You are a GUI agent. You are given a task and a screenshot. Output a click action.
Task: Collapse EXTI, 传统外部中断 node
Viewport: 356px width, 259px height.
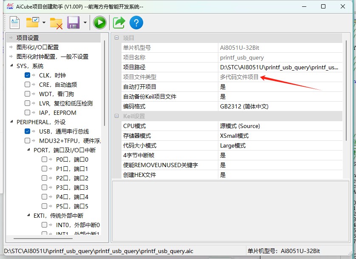coord(28,215)
